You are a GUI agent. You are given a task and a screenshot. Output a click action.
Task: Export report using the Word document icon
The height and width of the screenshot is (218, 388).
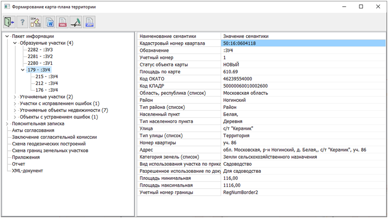[x=49, y=22]
